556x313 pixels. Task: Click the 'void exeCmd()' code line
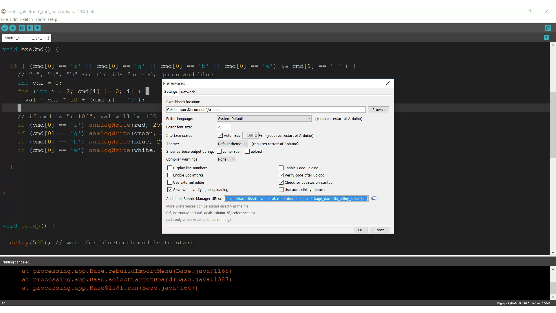[30, 49]
